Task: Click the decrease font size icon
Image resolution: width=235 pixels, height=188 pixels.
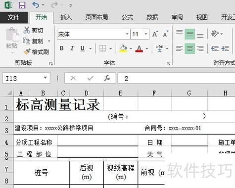Action: (x=166, y=34)
